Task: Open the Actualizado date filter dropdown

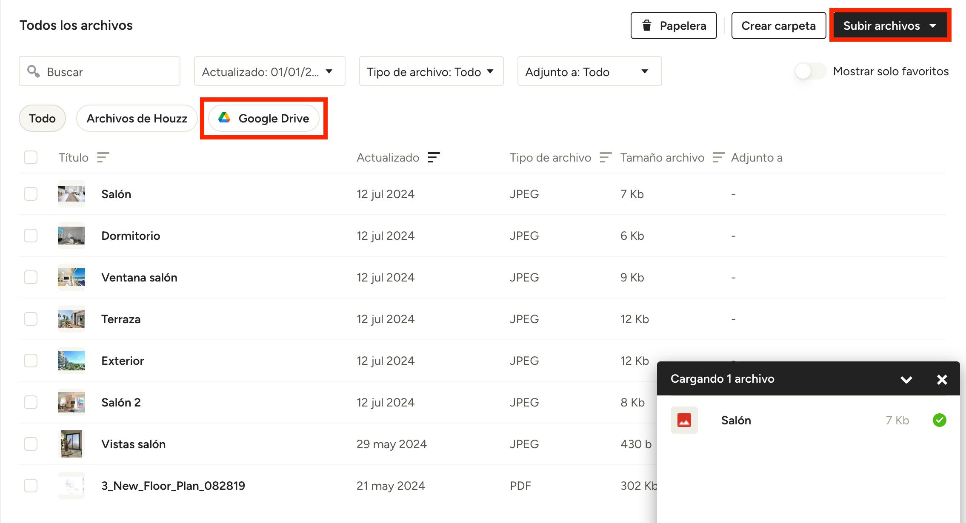Action: click(x=269, y=71)
